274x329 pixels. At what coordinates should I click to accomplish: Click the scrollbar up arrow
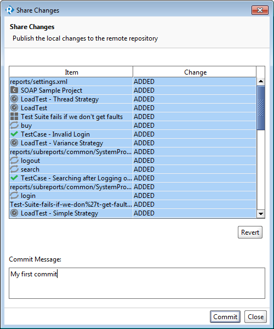click(261, 81)
